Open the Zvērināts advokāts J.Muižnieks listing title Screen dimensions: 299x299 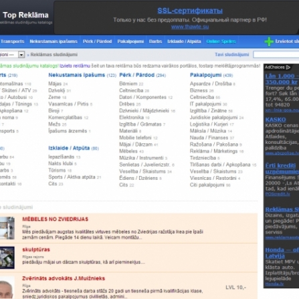(x=64, y=278)
